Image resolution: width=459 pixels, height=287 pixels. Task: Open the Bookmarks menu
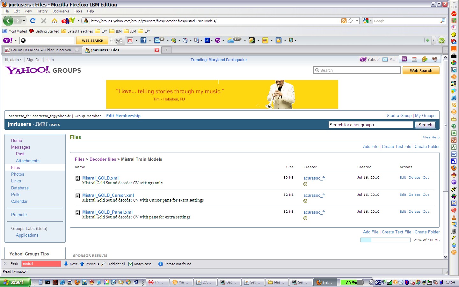pos(61,11)
